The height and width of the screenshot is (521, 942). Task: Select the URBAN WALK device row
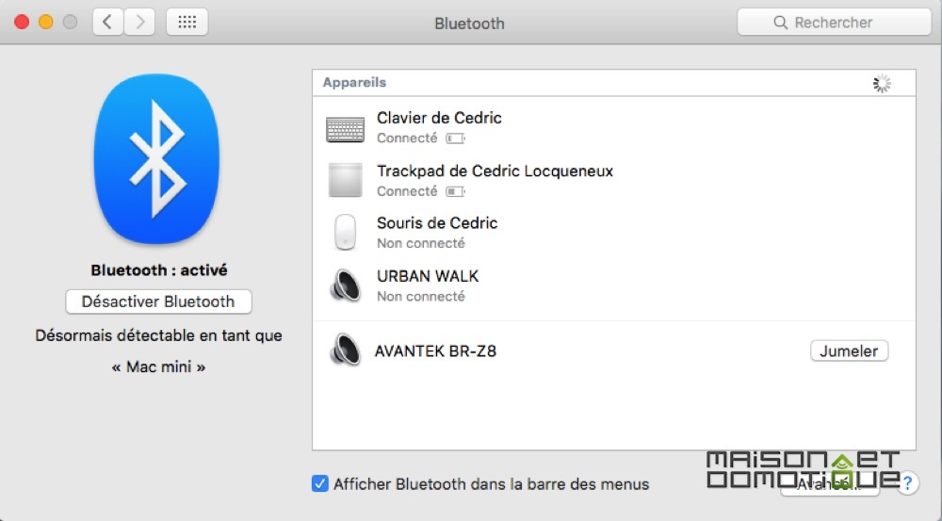tap(613, 285)
